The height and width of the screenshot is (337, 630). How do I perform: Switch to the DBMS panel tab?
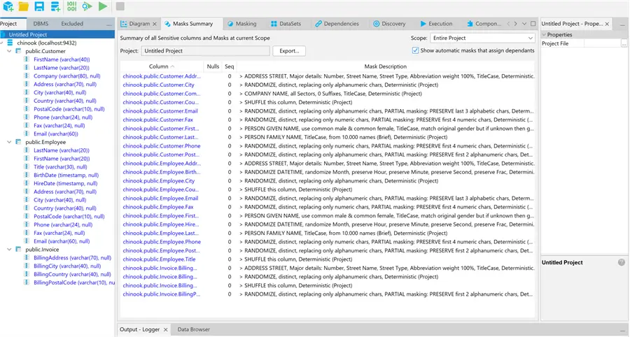[41, 24]
